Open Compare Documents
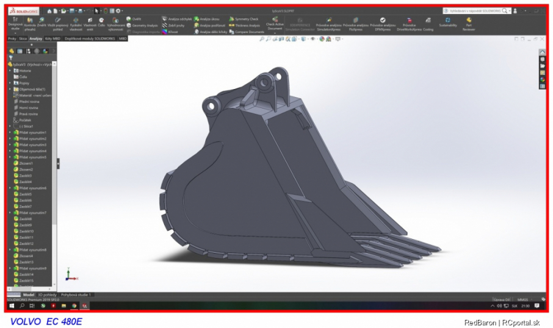 [x=247, y=32]
